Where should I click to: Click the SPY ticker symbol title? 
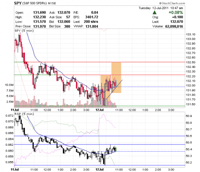coord(17,3)
